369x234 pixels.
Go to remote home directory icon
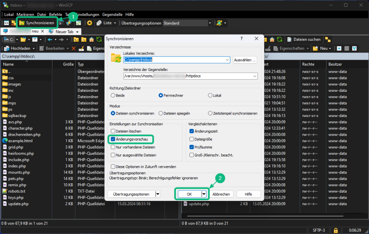[x=272, y=40]
